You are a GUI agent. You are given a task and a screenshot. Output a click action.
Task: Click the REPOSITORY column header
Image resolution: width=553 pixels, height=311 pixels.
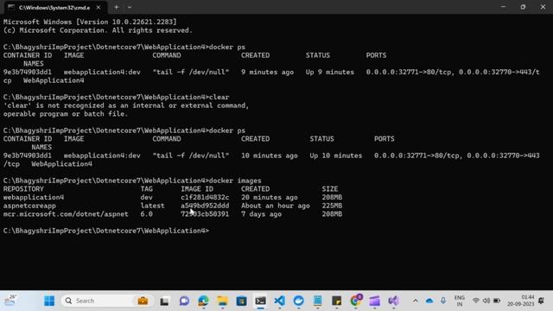(x=23, y=189)
